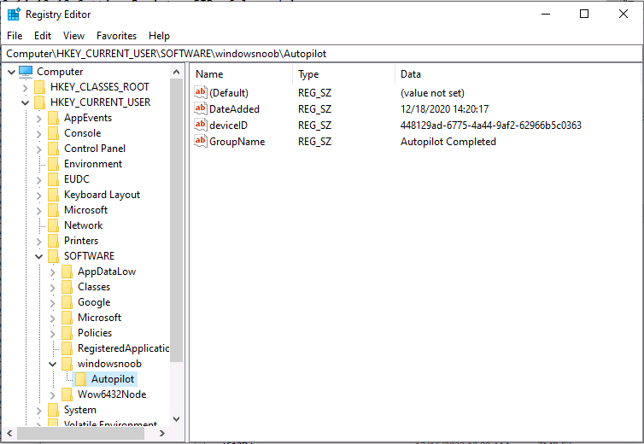Click the Wow6432Node folder icon
The width and height of the screenshot is (644, 444).
pyautogui.click(x=67, y=394)
